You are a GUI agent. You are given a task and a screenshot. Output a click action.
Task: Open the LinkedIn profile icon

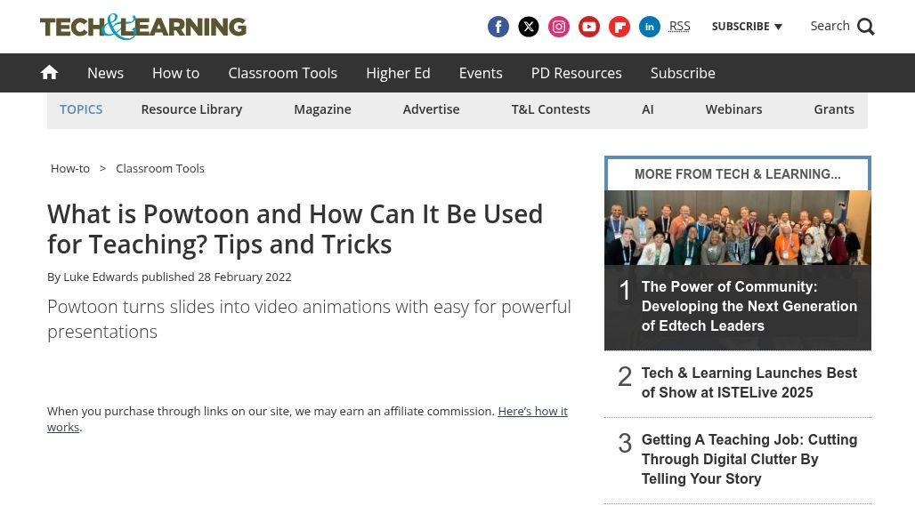(x=650, y=27)
